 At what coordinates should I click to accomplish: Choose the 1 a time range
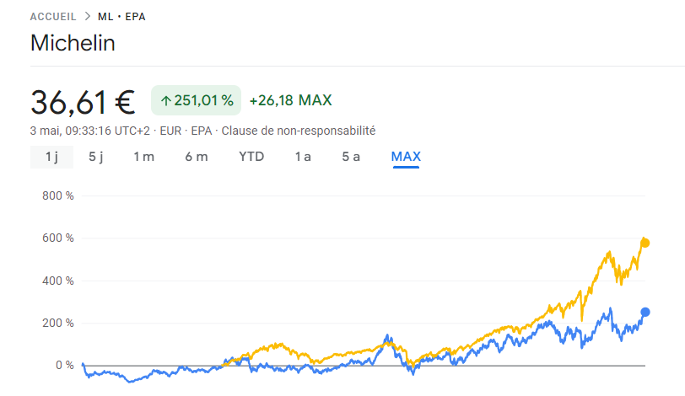click(x=303, y=157)
